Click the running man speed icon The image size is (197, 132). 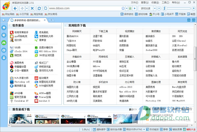(164, 9)
